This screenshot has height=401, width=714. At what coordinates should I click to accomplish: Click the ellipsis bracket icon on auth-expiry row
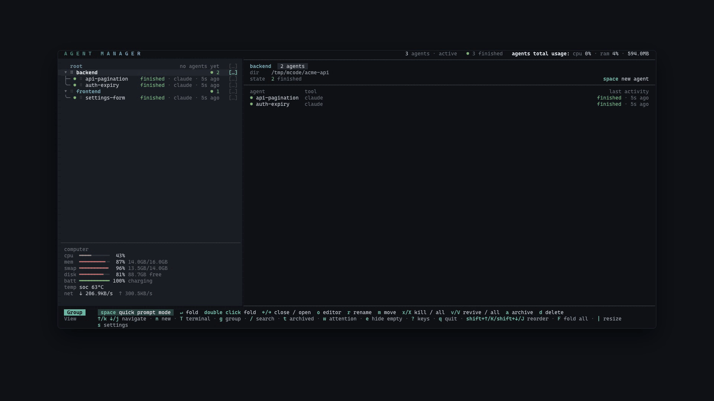(233, 85)
